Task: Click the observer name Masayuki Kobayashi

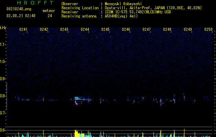Action: (x=123, y=4)
